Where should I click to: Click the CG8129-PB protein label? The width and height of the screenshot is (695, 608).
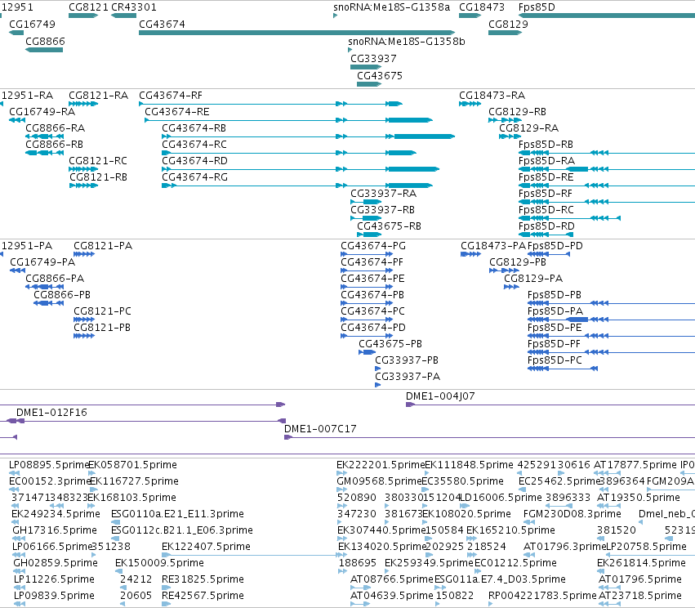pos(518,262)
